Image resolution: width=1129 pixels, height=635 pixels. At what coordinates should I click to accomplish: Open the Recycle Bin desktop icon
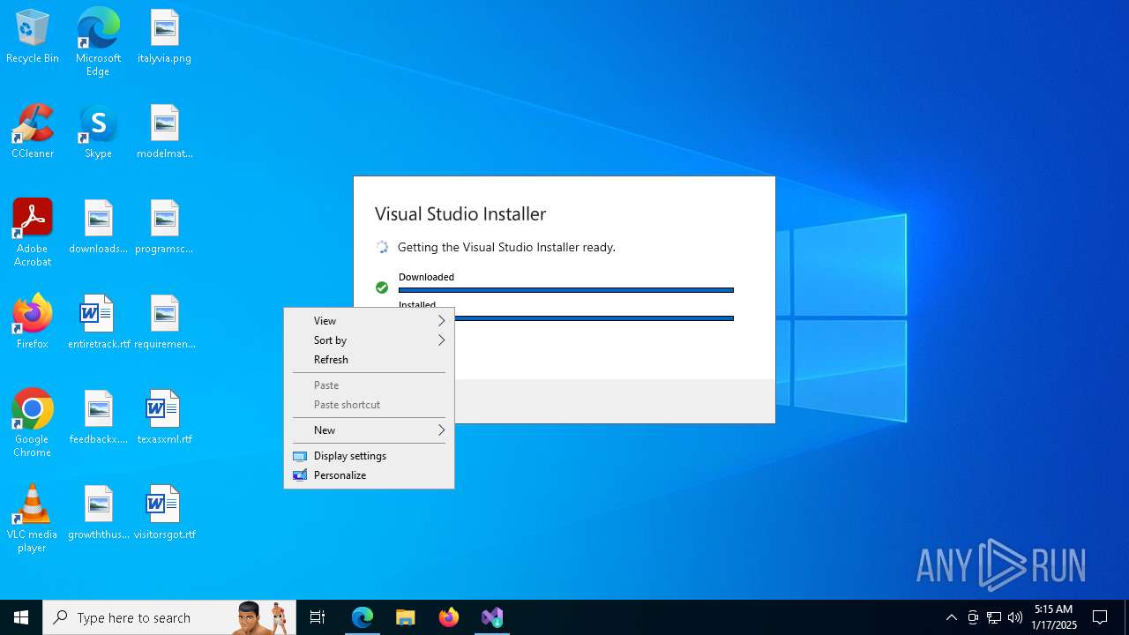point(33,37)
